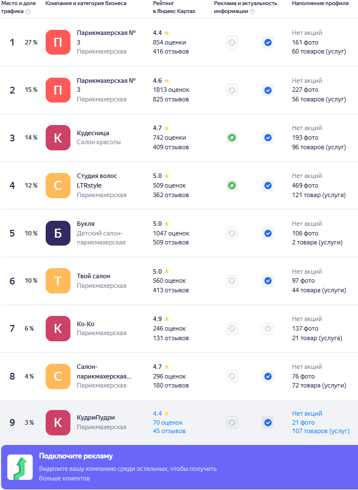Open the '21 фото' link for КудриПудри
Screen dimensions: 358x490
[303, 422]
